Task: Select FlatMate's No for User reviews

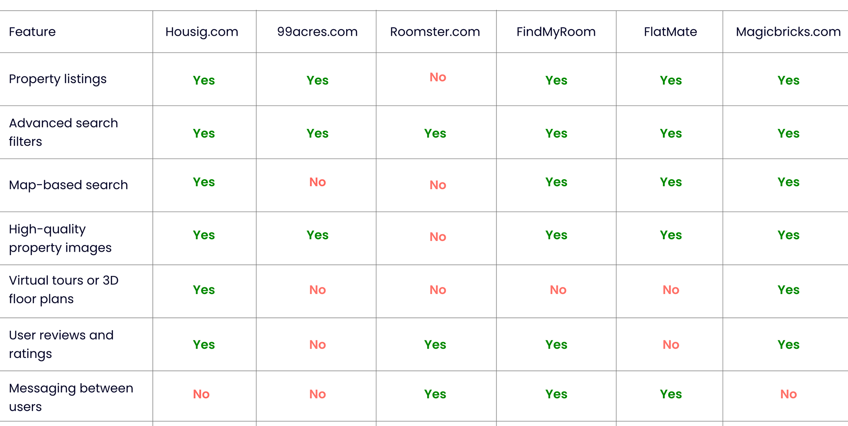Action: (671, 345)
